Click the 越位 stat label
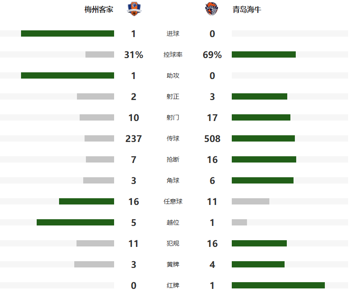 (x=173, y=223)
